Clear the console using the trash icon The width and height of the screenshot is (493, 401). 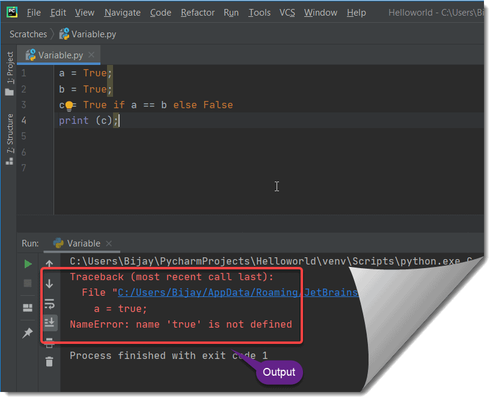tap(49, 361)
